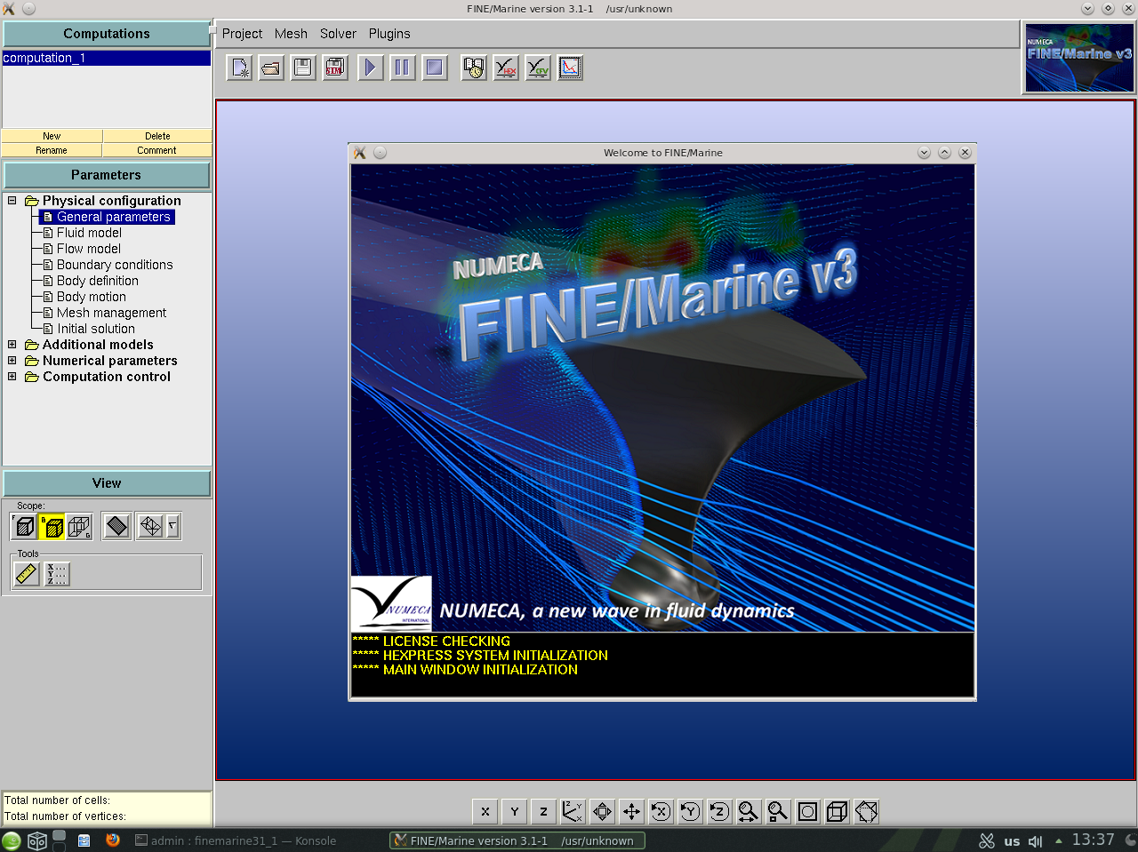Open the Project menu
Viewport: 1138px width, 852px height.
point(242,34)
